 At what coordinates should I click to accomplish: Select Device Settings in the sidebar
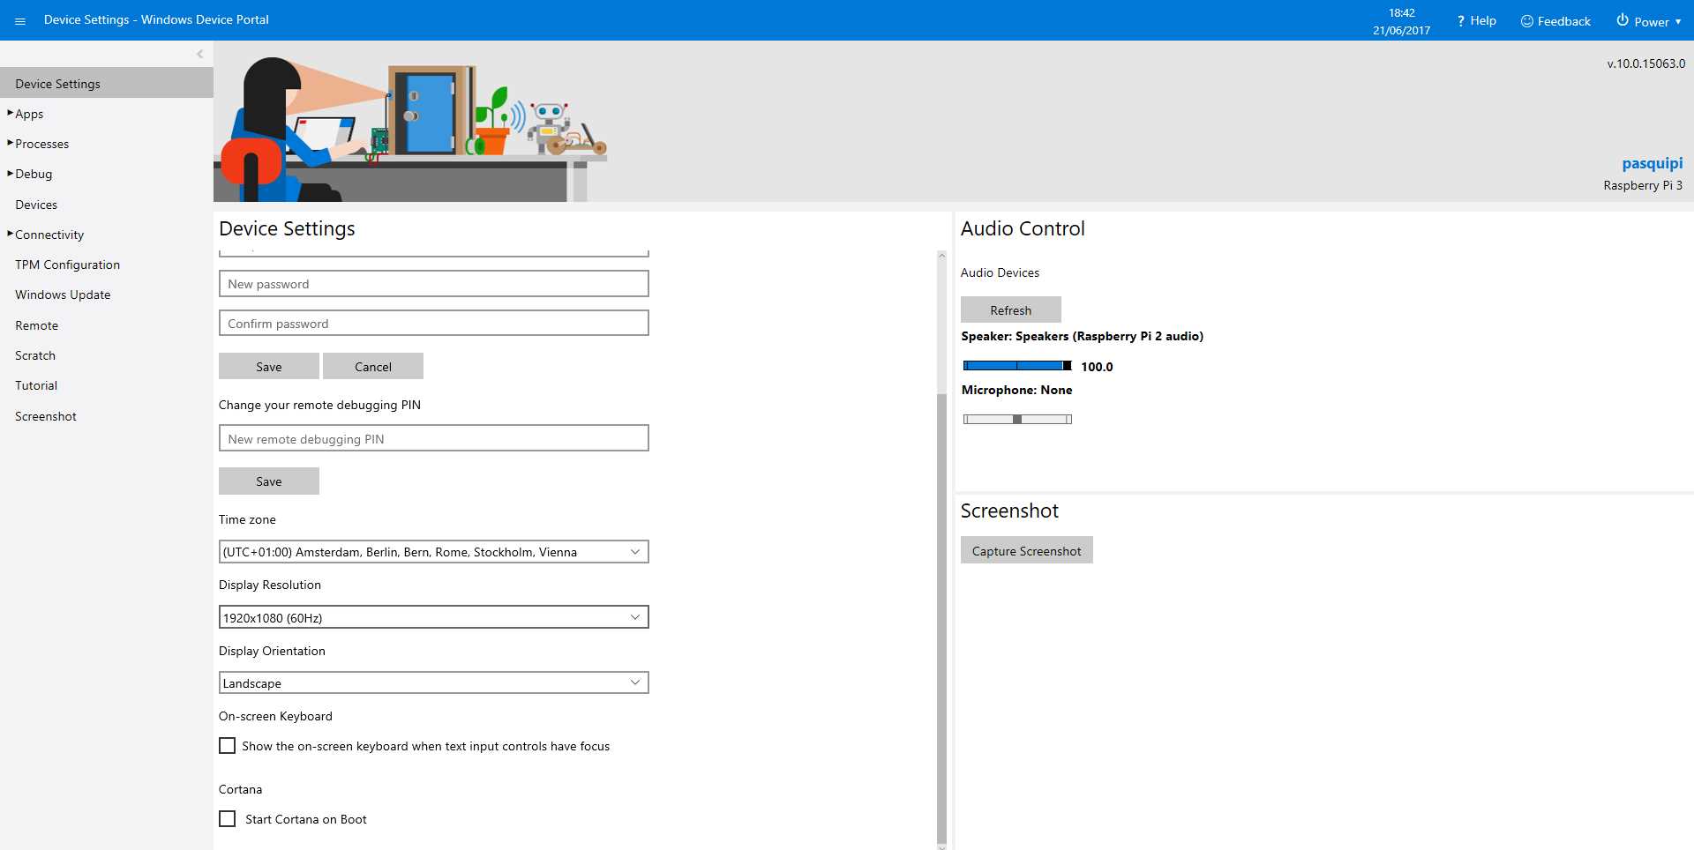click(x=107, y=84)
